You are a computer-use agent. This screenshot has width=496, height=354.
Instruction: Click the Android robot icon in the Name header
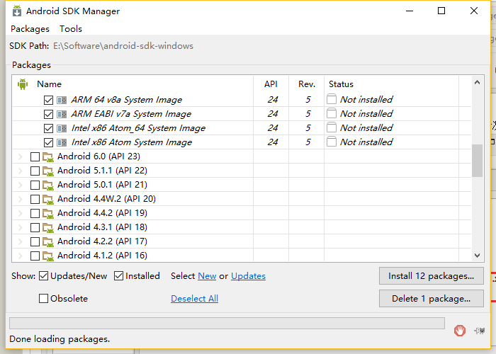23,84
